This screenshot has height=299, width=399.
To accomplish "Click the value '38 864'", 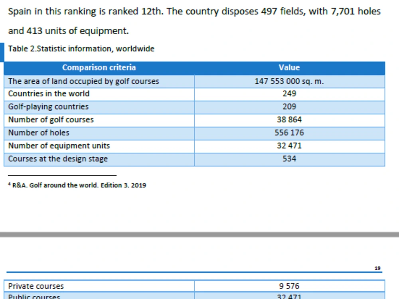I will 289,120.
